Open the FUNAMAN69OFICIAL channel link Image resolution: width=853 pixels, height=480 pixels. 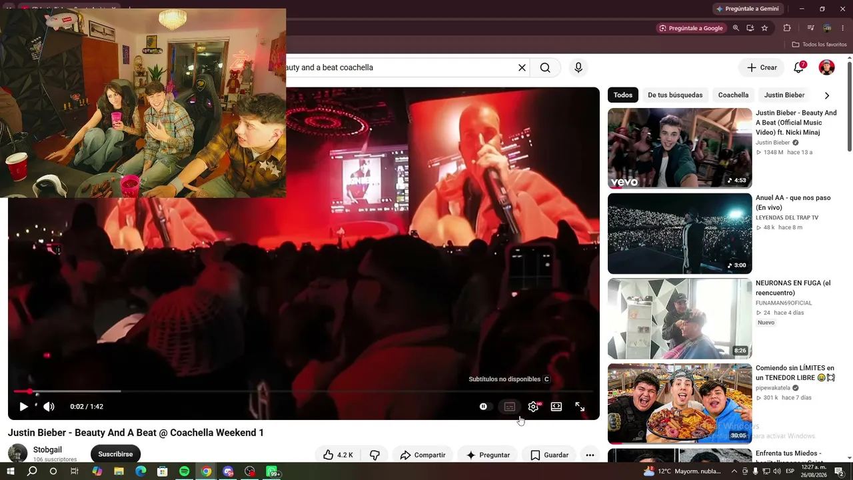784,303
